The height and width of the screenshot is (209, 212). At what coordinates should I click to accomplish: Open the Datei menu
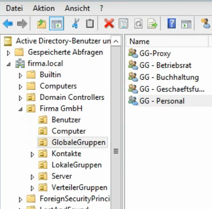14,8
